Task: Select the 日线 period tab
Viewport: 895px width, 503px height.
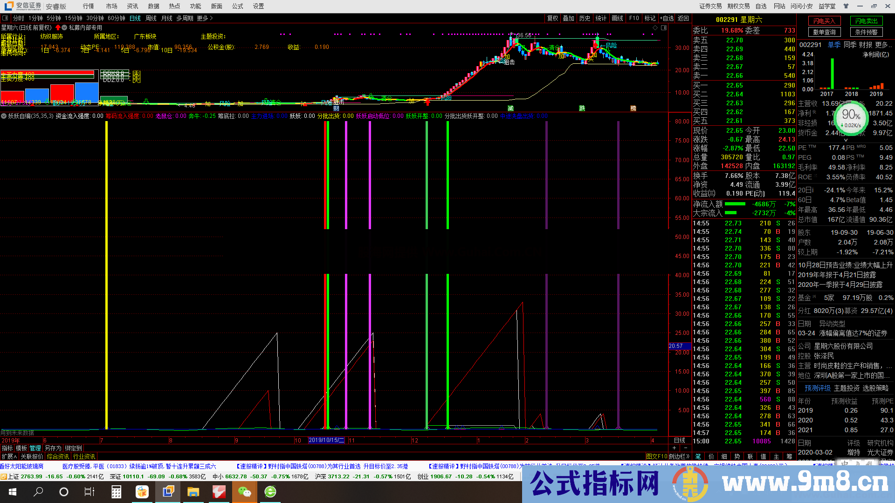Action: [x=135, y=18]
